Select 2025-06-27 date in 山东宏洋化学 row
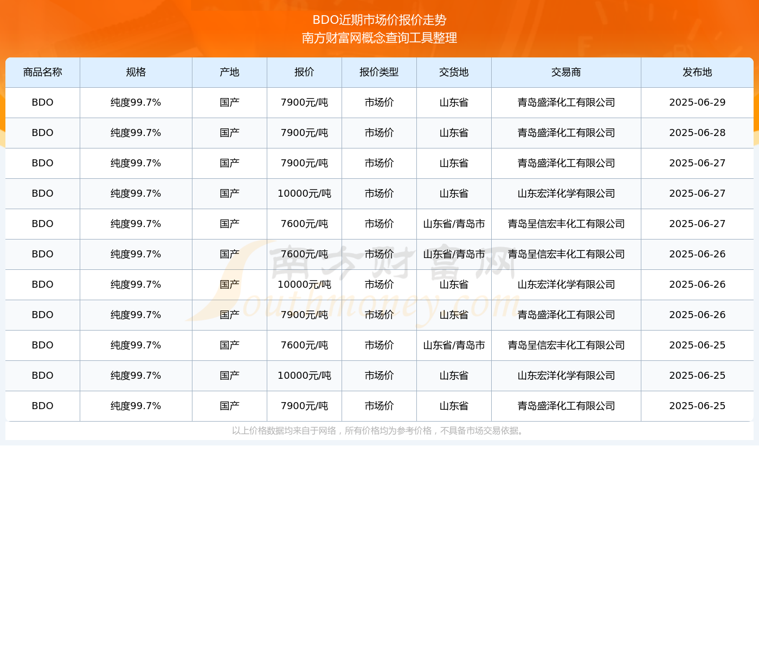This screenshot has height=653, width=759. click(x=698, y=193)
